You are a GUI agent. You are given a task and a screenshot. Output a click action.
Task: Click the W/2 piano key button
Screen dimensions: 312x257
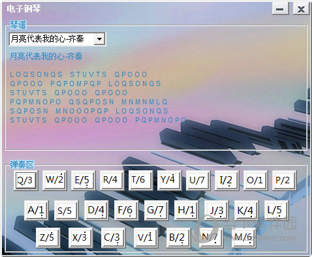click(54, 181)
